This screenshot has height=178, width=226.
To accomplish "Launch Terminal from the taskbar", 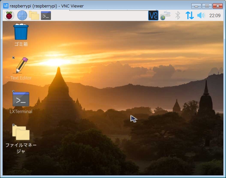I will (x=46, y=16).
